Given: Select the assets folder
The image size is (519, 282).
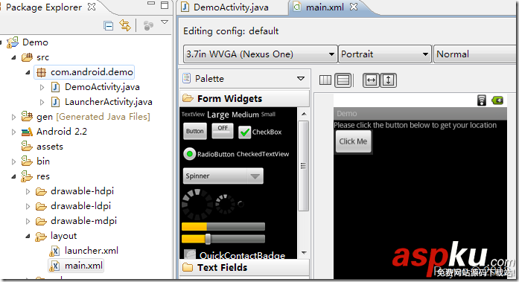Looking at the screenshot, I should point(42,147).
